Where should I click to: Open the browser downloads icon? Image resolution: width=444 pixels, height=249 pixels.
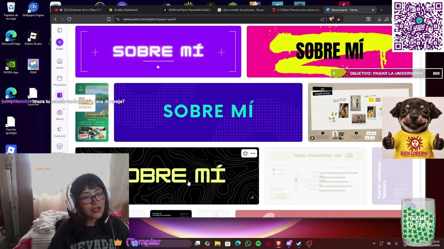(x=379, y=19)
